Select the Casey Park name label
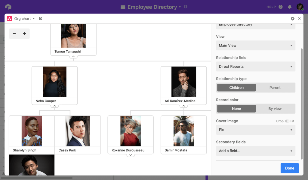 [x=67, y=150]
